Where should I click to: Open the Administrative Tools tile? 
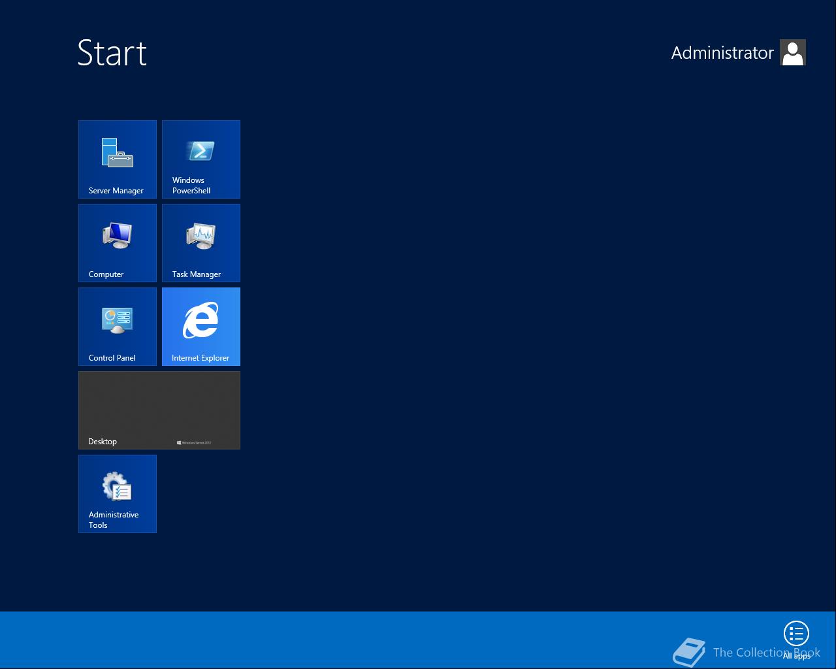[x=118, y=494]
